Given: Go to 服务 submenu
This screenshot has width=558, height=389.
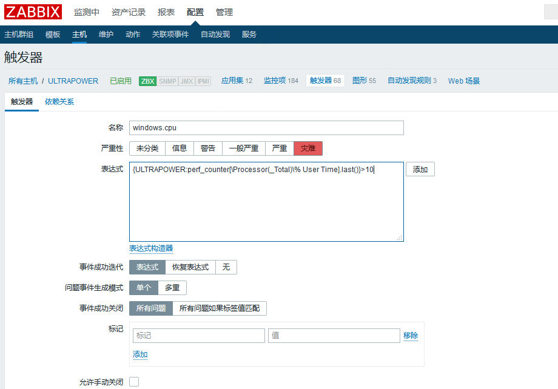Looking at the screenshot, I should pyautogui.click(x=249, y=35).
